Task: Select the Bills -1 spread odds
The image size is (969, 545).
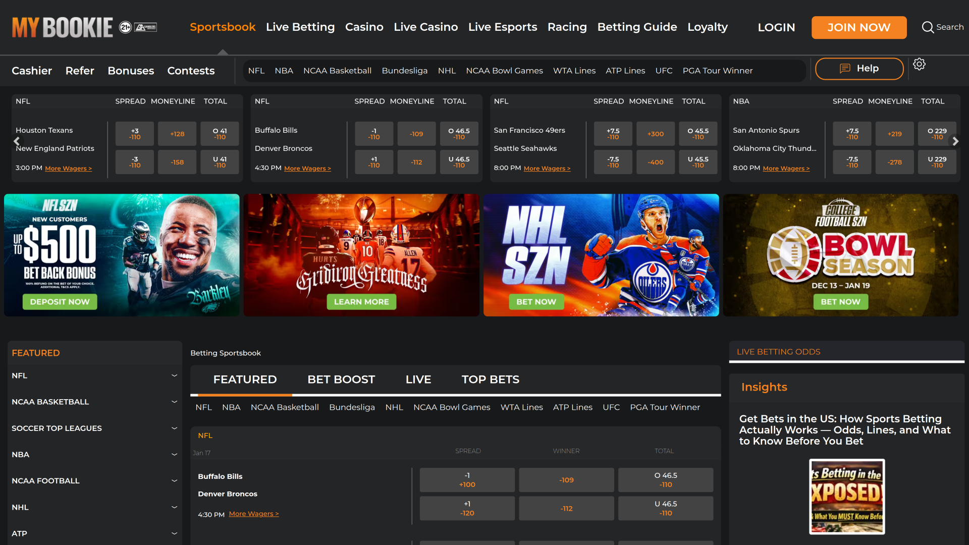Action: tap(373, 133)
